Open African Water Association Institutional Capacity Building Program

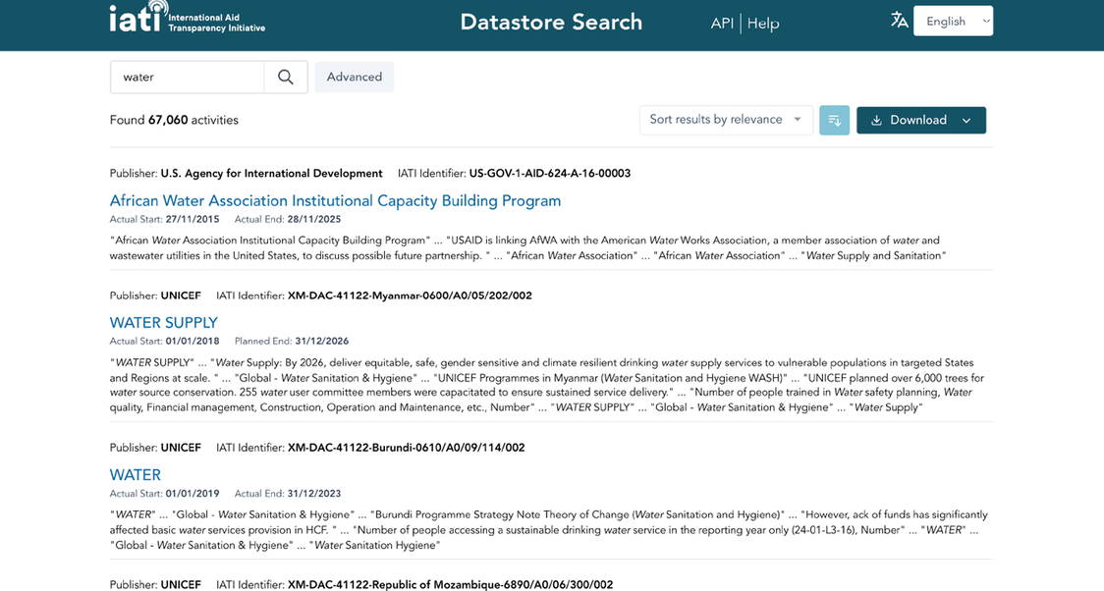click(x=335, y=200)
